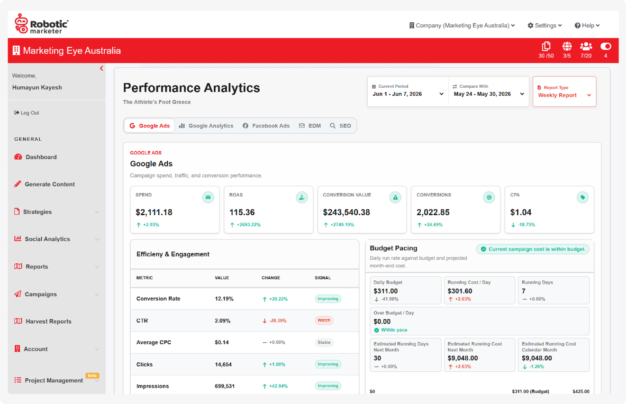Click the globe icon showing 3/5

(x=567, y=46)
